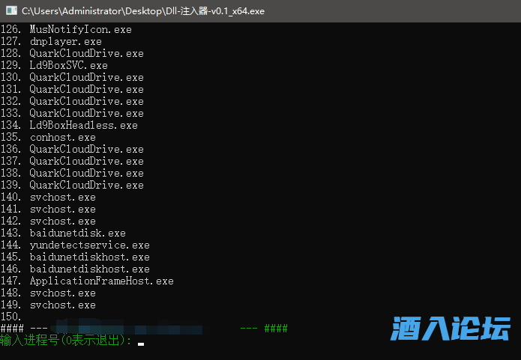This screenshot has height=360, width=521.
Task: Select baidunetdiskhost.exe on line 145
Action: 89,257
